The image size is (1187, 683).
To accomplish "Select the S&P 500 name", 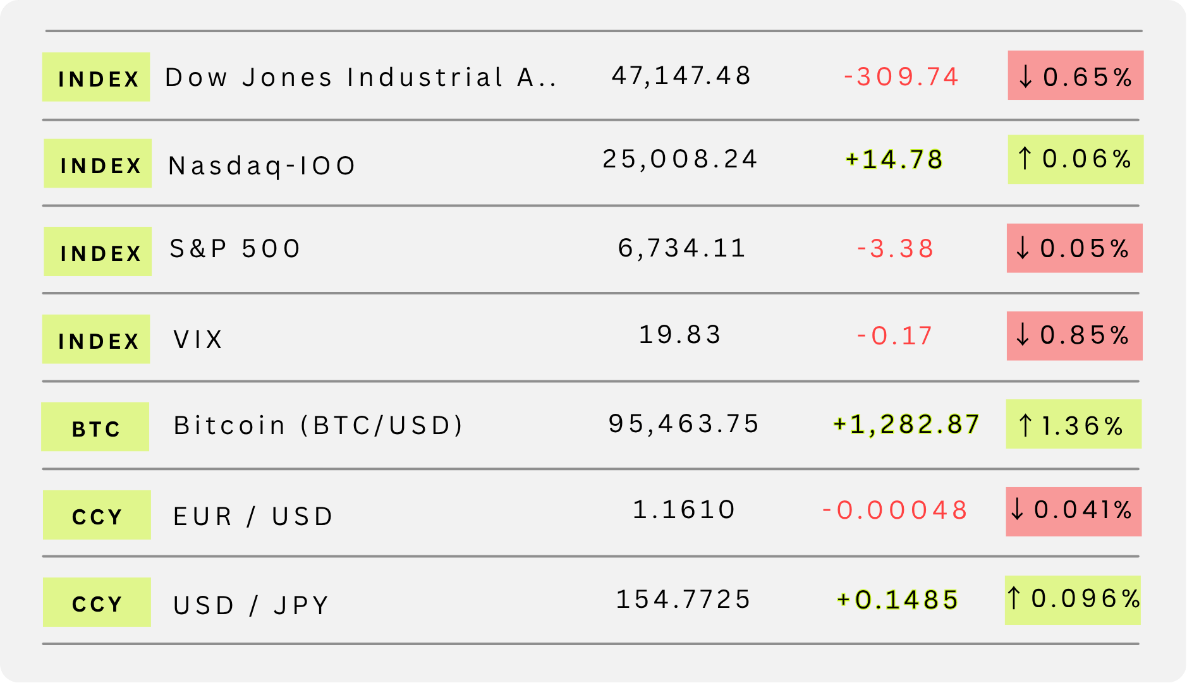I will [x=235, y=249].
